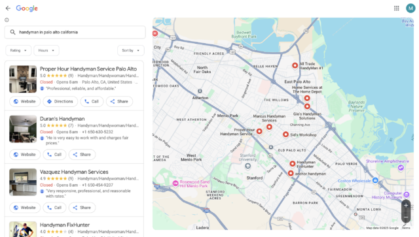This screenshot has width=419, height=237.
Task: Click the Menlo Park map label
Action: coord(228,116)
